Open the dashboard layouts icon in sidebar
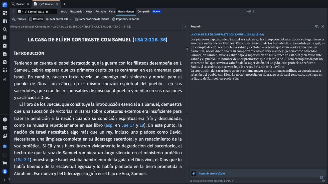The height and width of the screenshot is (184, 328). pos(5,13)
